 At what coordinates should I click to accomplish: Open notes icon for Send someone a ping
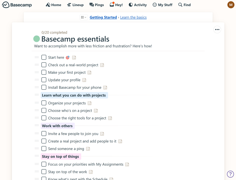pos(88,149)
